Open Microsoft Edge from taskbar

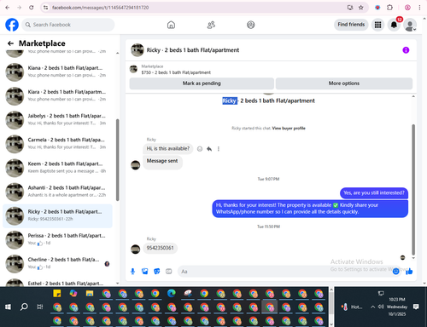click(172, 294)
